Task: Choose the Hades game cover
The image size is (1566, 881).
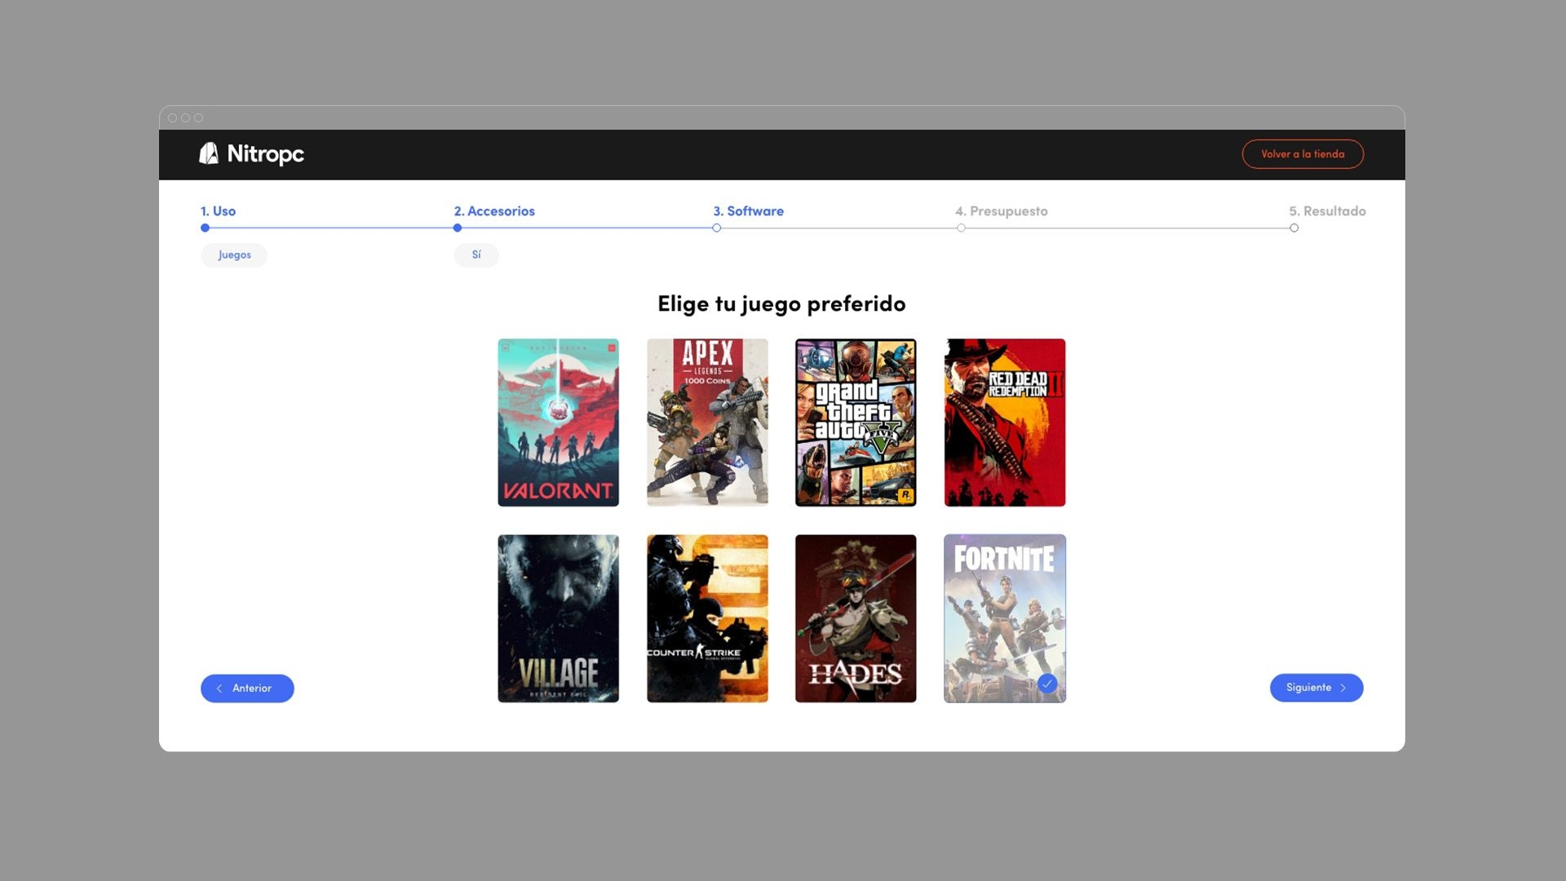Action: pyautogui.click(x=856, y=618)
